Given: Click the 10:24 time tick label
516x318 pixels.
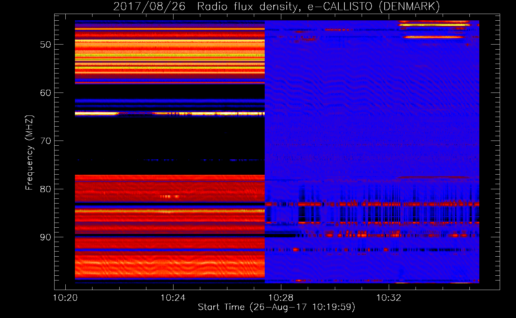Looking at the screenshot, I should pos(173,298).
